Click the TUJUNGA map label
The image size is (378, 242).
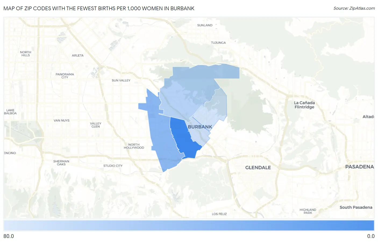[x=218, y=43]
